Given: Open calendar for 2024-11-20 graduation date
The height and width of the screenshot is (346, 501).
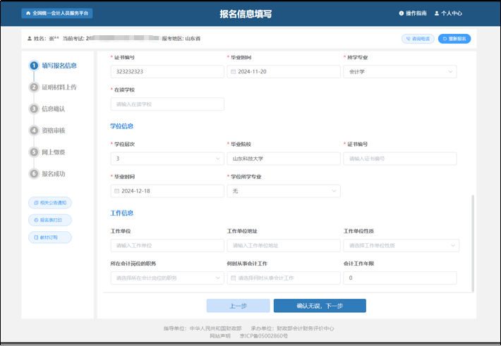Looking at the screenshot, I should [x=233, y=72].
